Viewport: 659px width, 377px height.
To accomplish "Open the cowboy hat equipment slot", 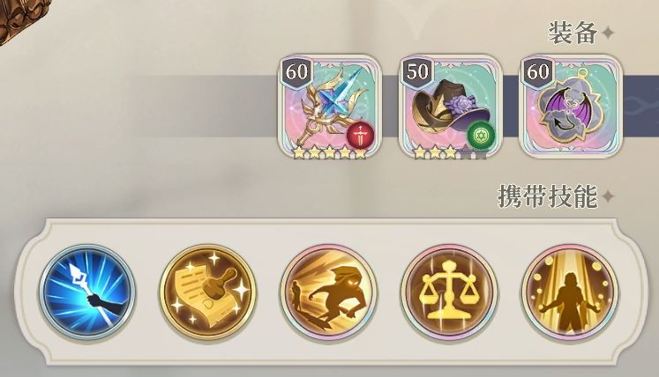I will tap(451, 107).
